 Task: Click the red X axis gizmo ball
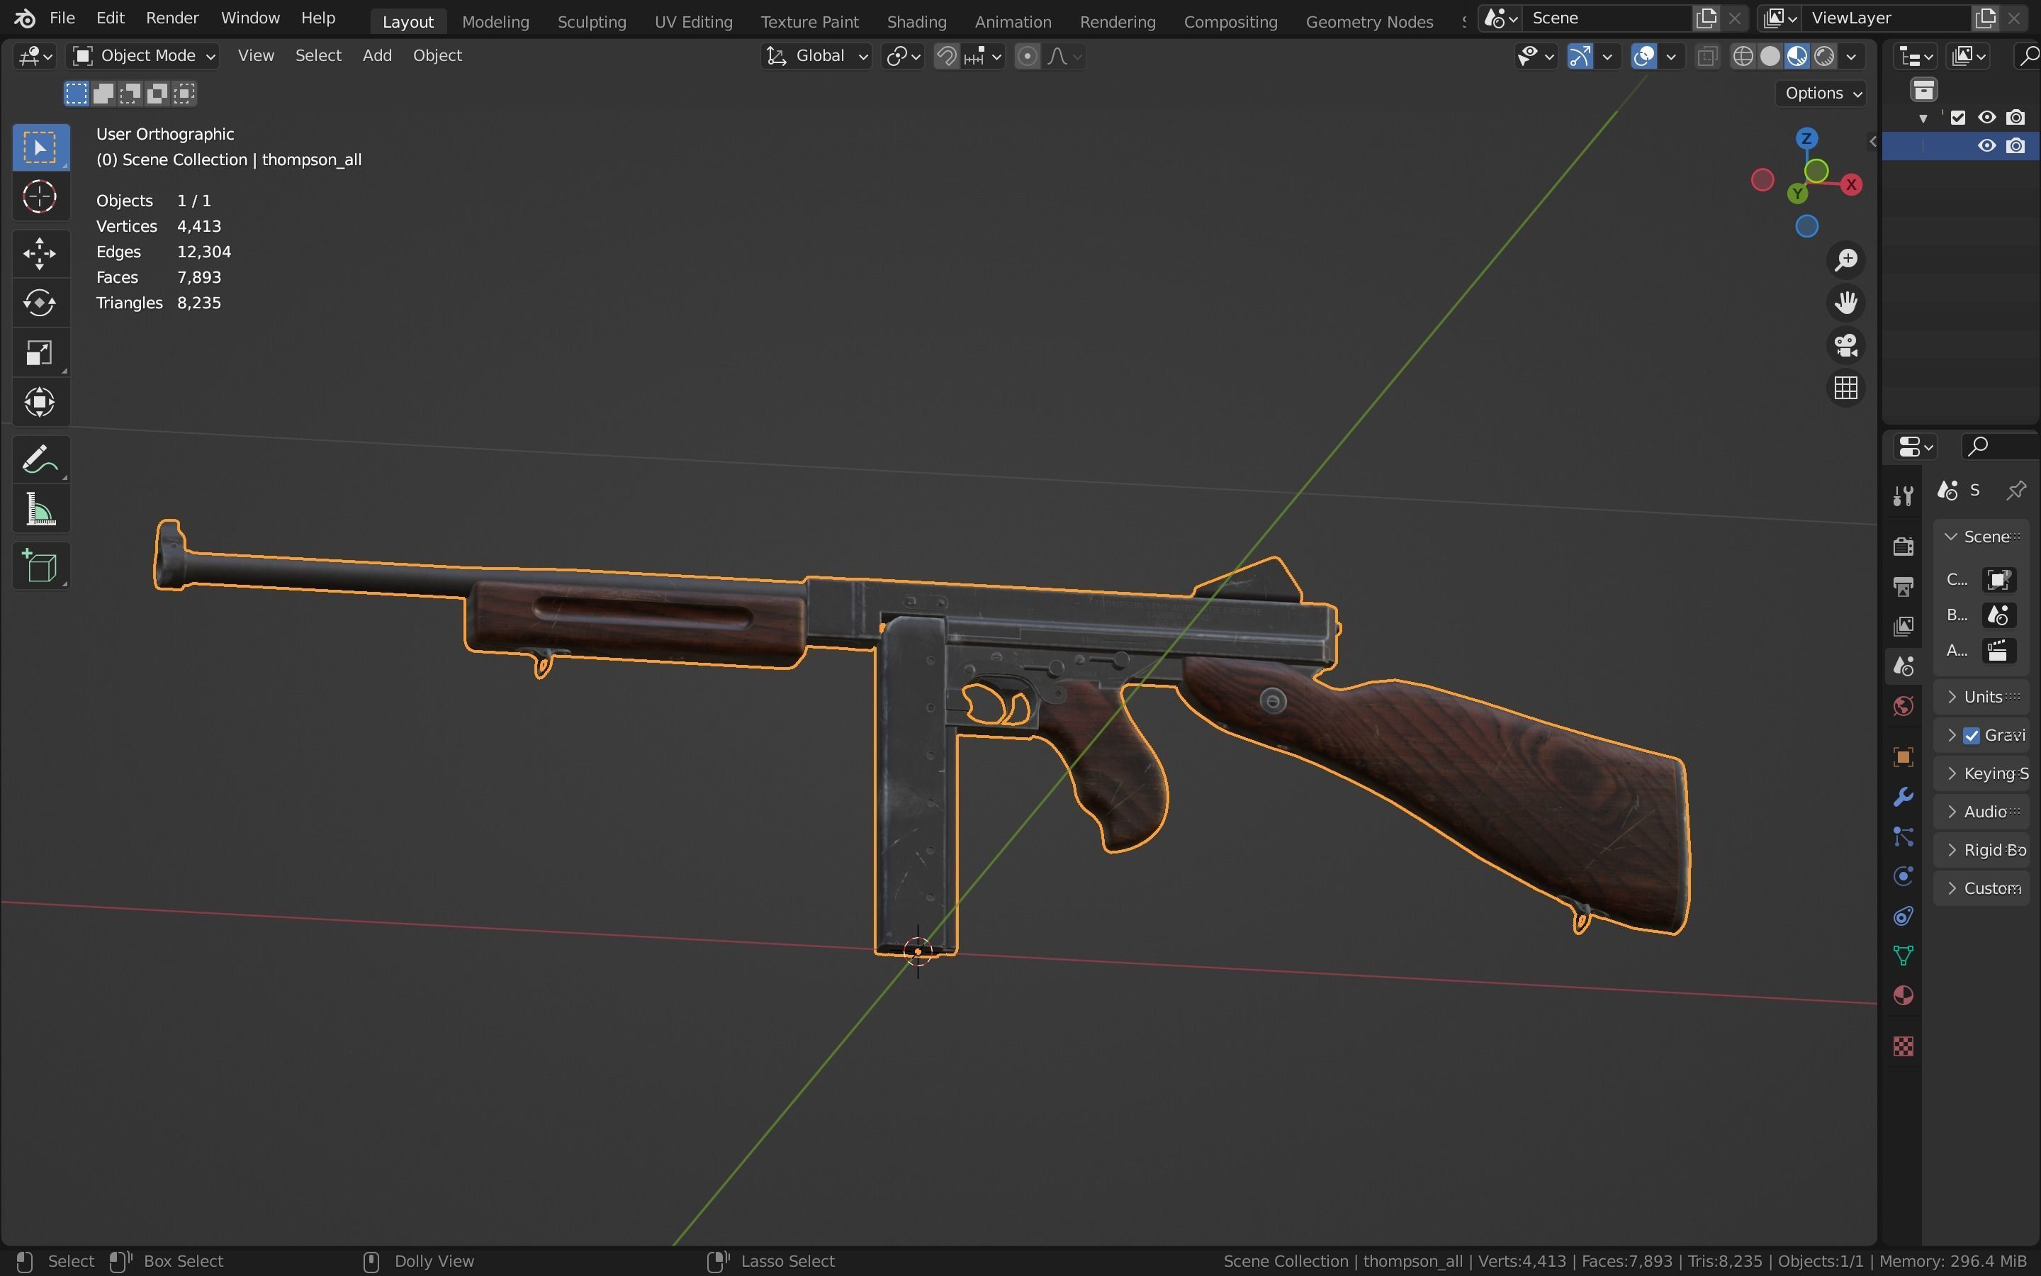1851,185
